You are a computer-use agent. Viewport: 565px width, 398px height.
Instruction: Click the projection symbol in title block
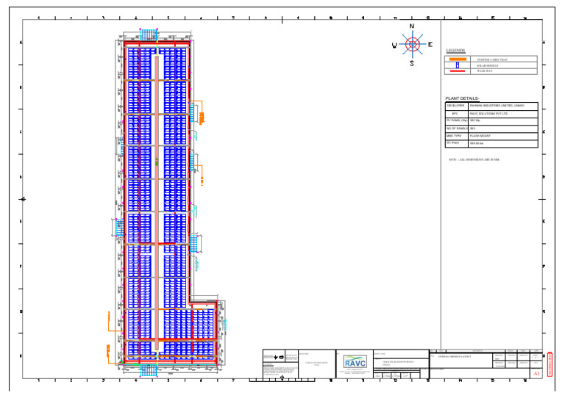click(279, 357)
